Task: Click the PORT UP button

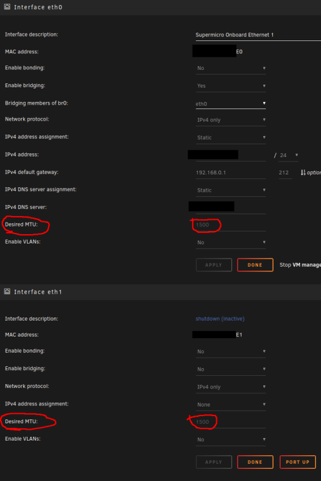Action: coord(298,462)
